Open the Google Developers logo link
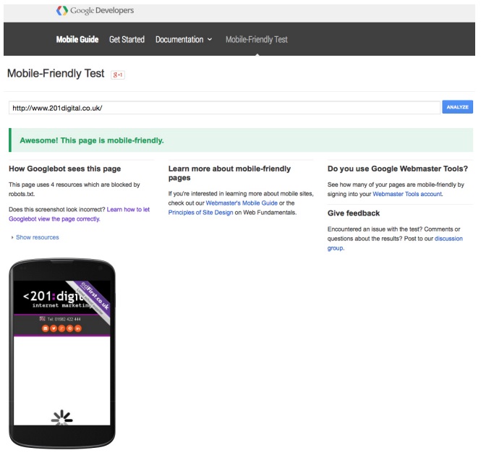The image size is (494, 458). point(95,11)
